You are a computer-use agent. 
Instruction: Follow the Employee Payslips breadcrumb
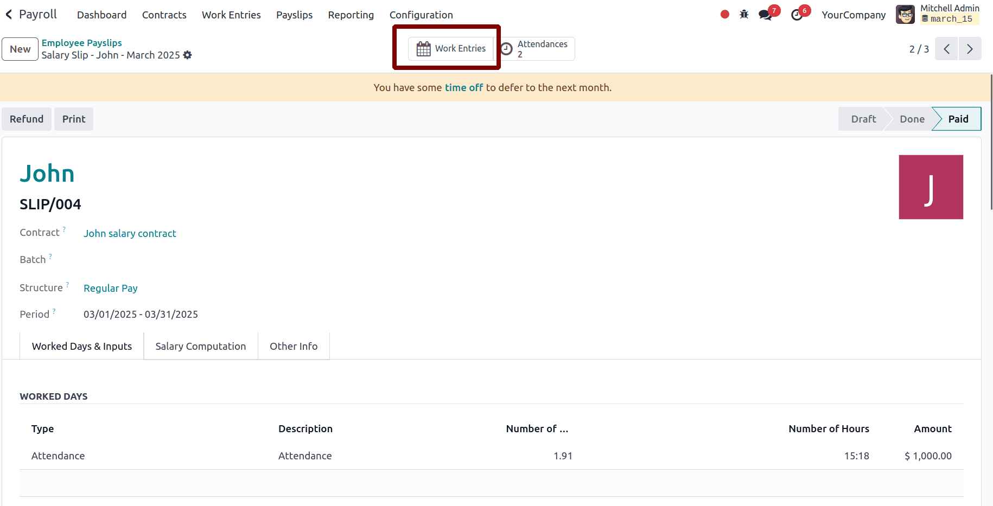pyautogui.click(x=82, y=43)
